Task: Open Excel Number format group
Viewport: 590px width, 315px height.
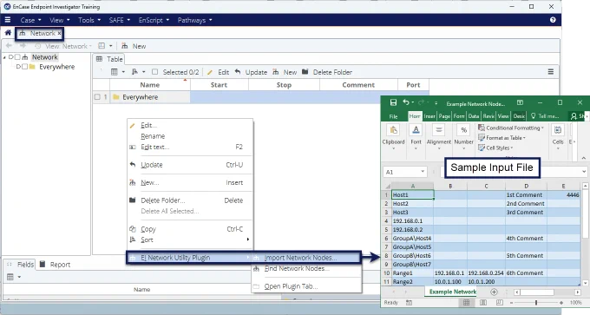Action: [x=463, y=138]
